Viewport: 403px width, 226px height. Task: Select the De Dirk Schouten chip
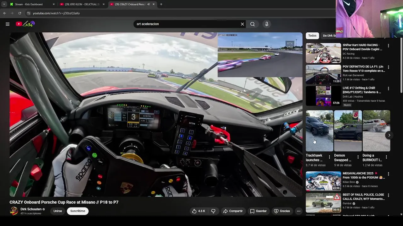329,35
